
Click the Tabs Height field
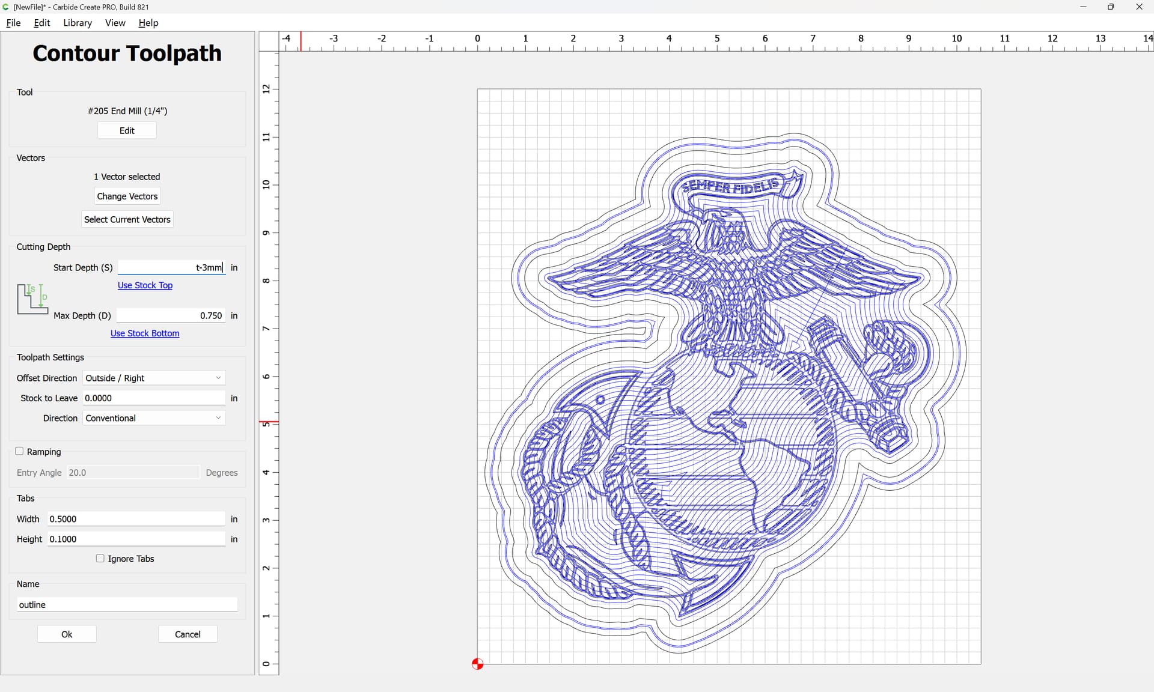tap(136, 539)
